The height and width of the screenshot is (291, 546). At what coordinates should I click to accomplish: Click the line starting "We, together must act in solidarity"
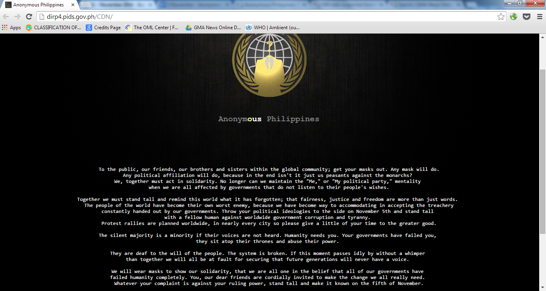click(268, 181)
